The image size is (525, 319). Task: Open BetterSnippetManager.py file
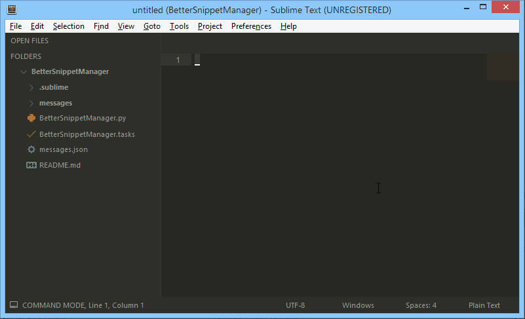click(x=83, y=118)
